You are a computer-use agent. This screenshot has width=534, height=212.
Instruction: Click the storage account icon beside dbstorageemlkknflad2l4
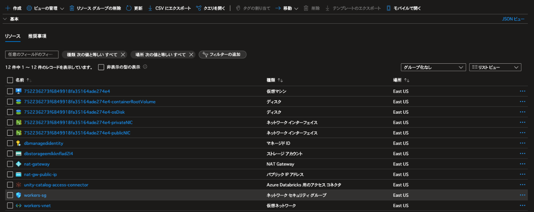tap(18, 154)
